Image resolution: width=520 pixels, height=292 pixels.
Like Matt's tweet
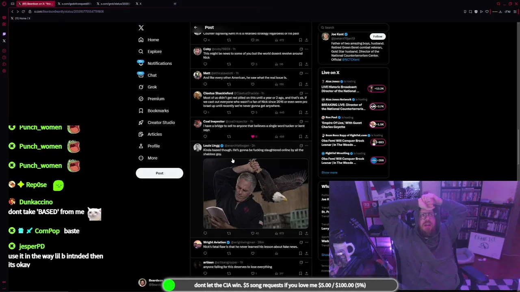[252, 84]
